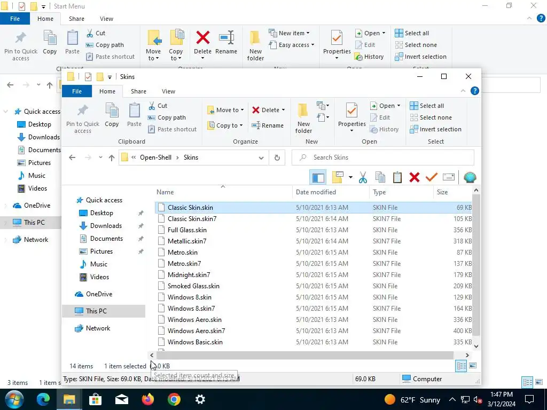Click the Rename button in Skins ribbon
The height and width of the screenshot is (410, 547).
coord(268,125)
